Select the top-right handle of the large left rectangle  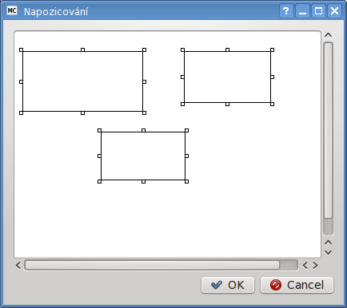[145, 49]
